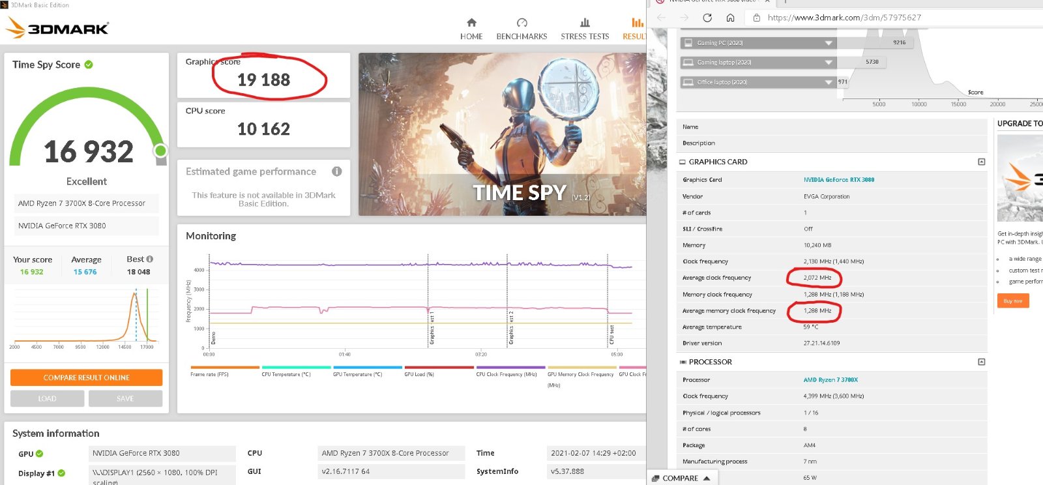Click the Graphics test 1 marker in the chart

(432, 328)
